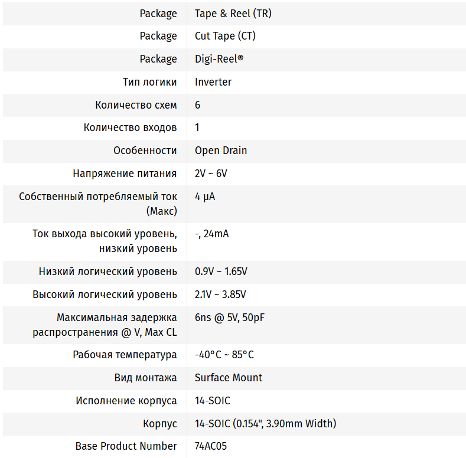Click the Digi-Reel® package value
Viewport: 466px width, 458px height.
point(219,59)
